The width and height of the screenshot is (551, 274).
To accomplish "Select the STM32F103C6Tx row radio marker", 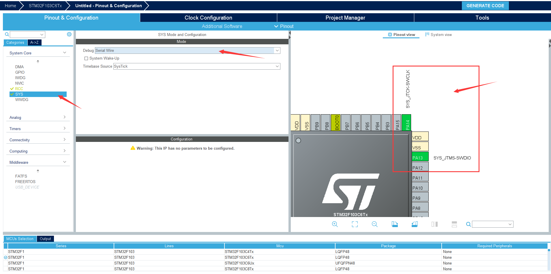I will click(5, 258).
